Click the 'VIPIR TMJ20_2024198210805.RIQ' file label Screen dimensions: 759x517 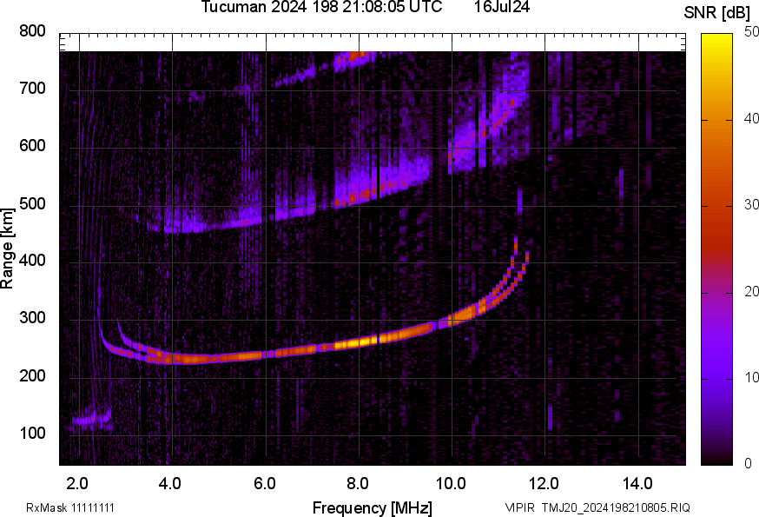point(597,507)
